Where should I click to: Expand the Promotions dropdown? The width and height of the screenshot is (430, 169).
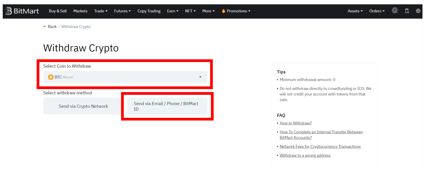click(x=236, y=11)
